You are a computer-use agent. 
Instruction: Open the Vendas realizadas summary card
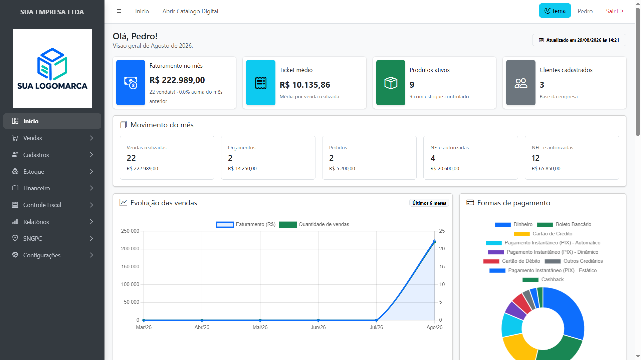point(167,158)
